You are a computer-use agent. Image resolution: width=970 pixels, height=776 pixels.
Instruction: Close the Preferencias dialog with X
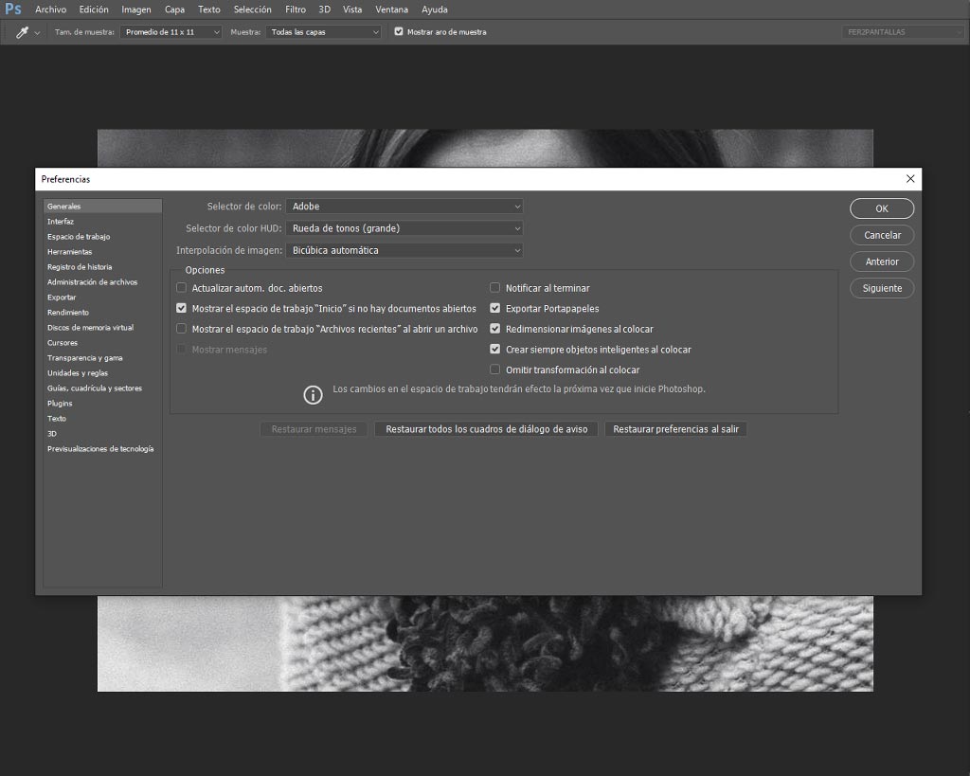click(x=910, y=179)
